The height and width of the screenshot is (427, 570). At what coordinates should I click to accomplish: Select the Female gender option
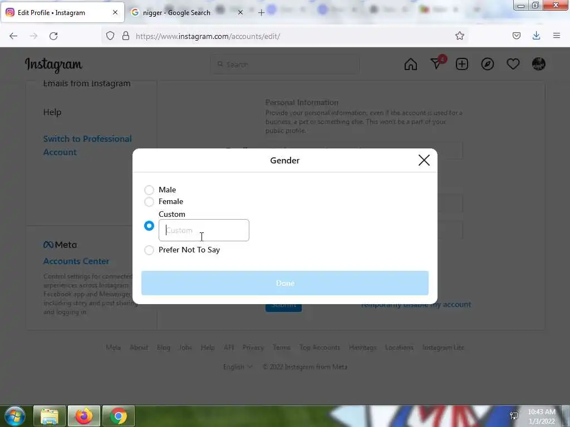[x=149, y=201]
